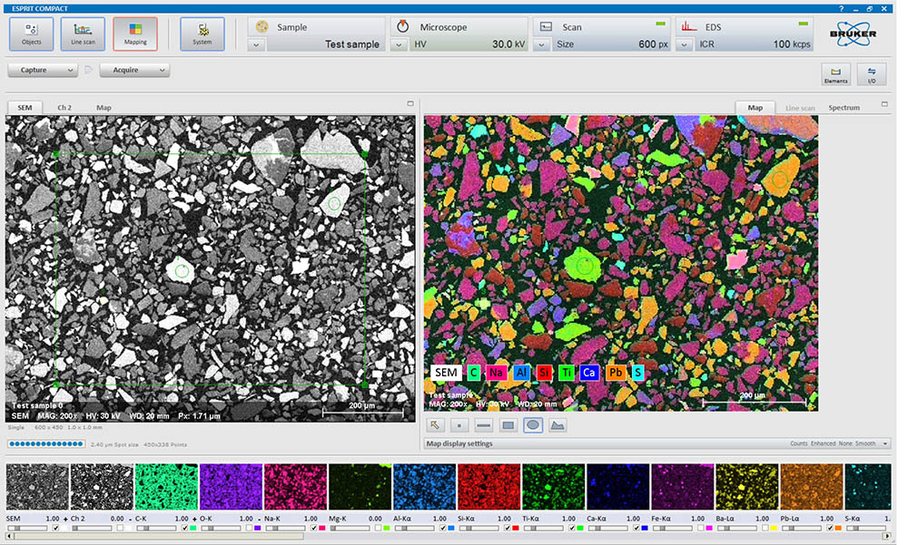Select the Ti-Kα element map thumbnail
The width and height of the screenshot is (908, 545).
[x=553, y=487]
